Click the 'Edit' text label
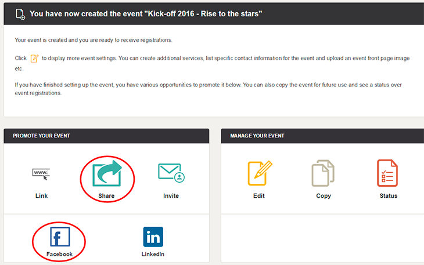Screen dimensions: 424x265 [259, 196]
